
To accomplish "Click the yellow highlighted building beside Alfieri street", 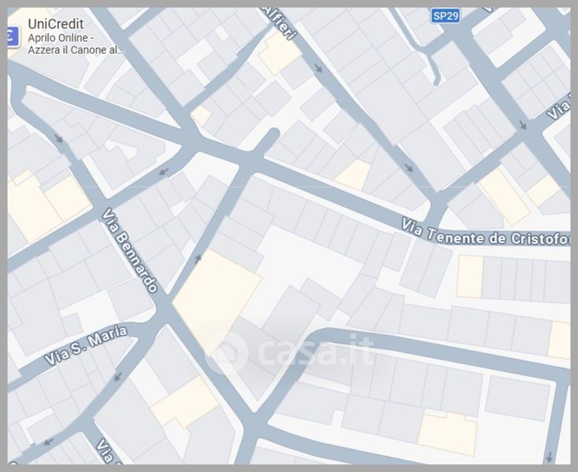I will (280, 53).
